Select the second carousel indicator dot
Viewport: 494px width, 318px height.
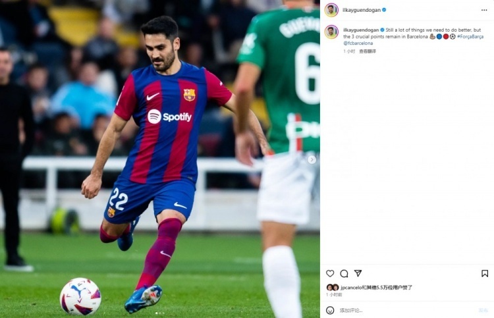click(160, 313)
